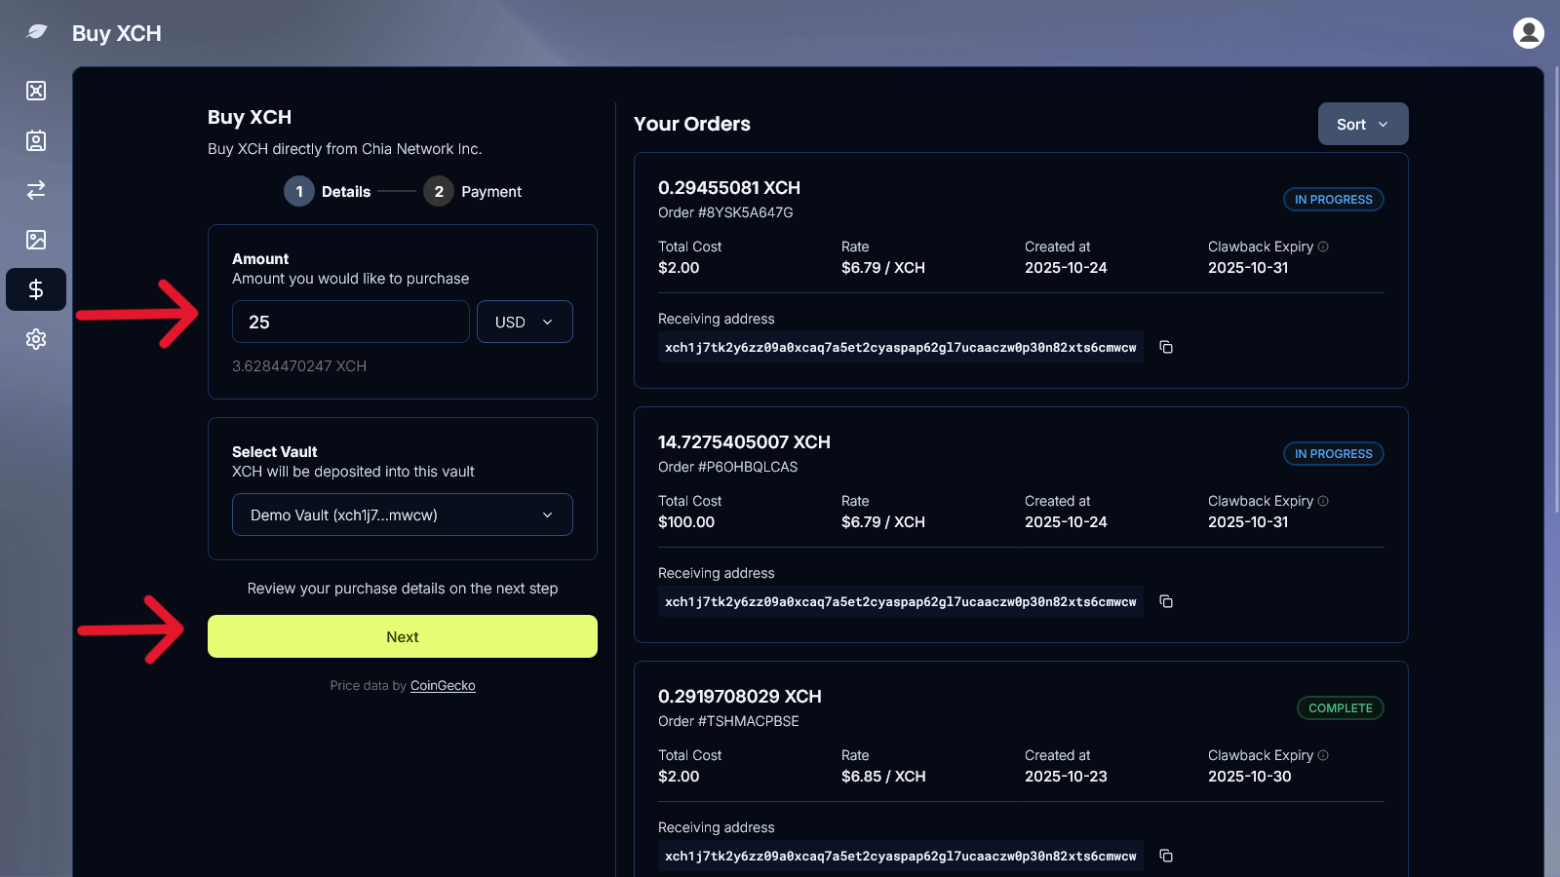Open the user profile avatar
1560x877 pixels.
[x=1528, y=33]
